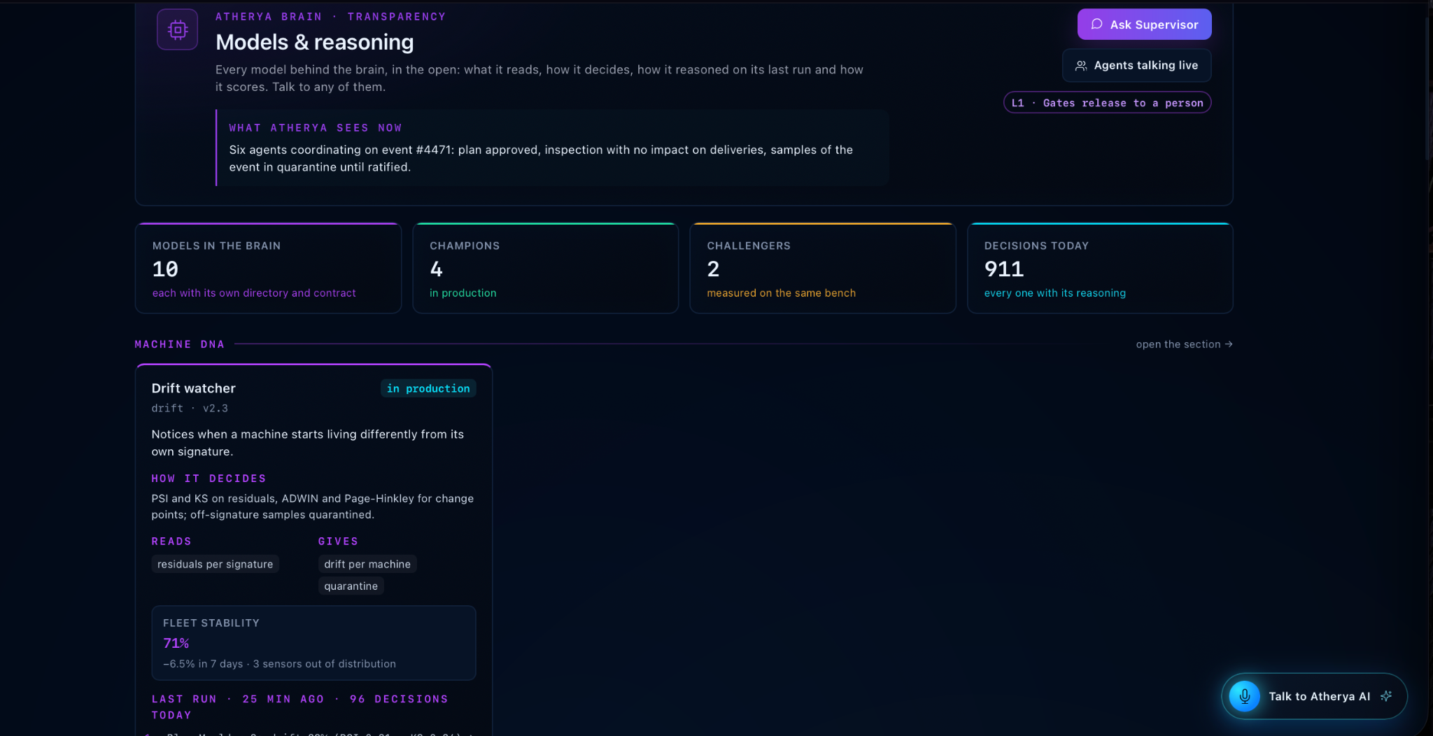Click the ATHERYA BRAIN · TRANSPARENCY breadcrumb

pyautogui.click(x=330, y=17)
